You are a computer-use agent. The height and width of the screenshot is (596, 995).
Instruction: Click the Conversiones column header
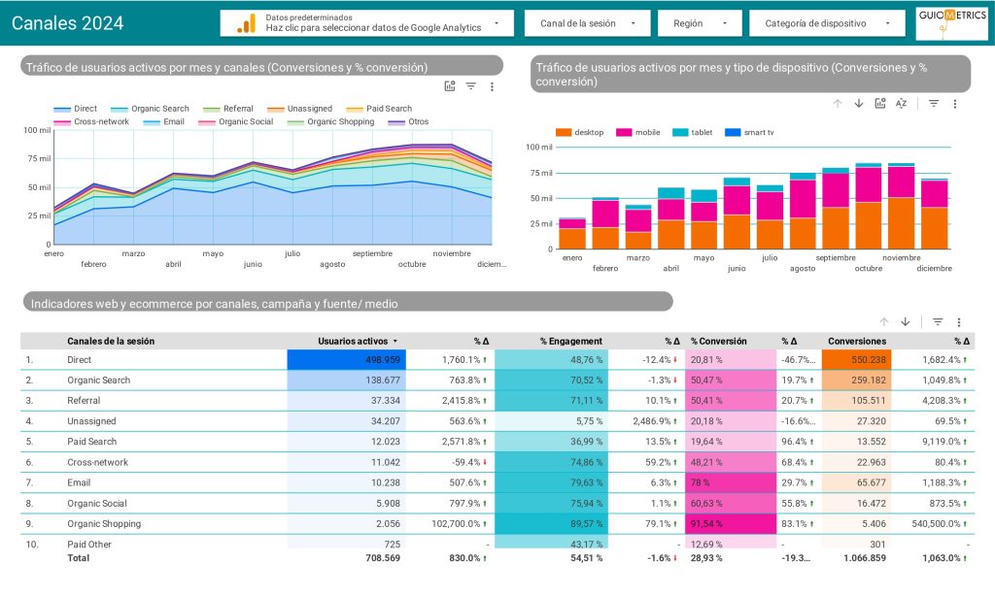pos(856,342)
